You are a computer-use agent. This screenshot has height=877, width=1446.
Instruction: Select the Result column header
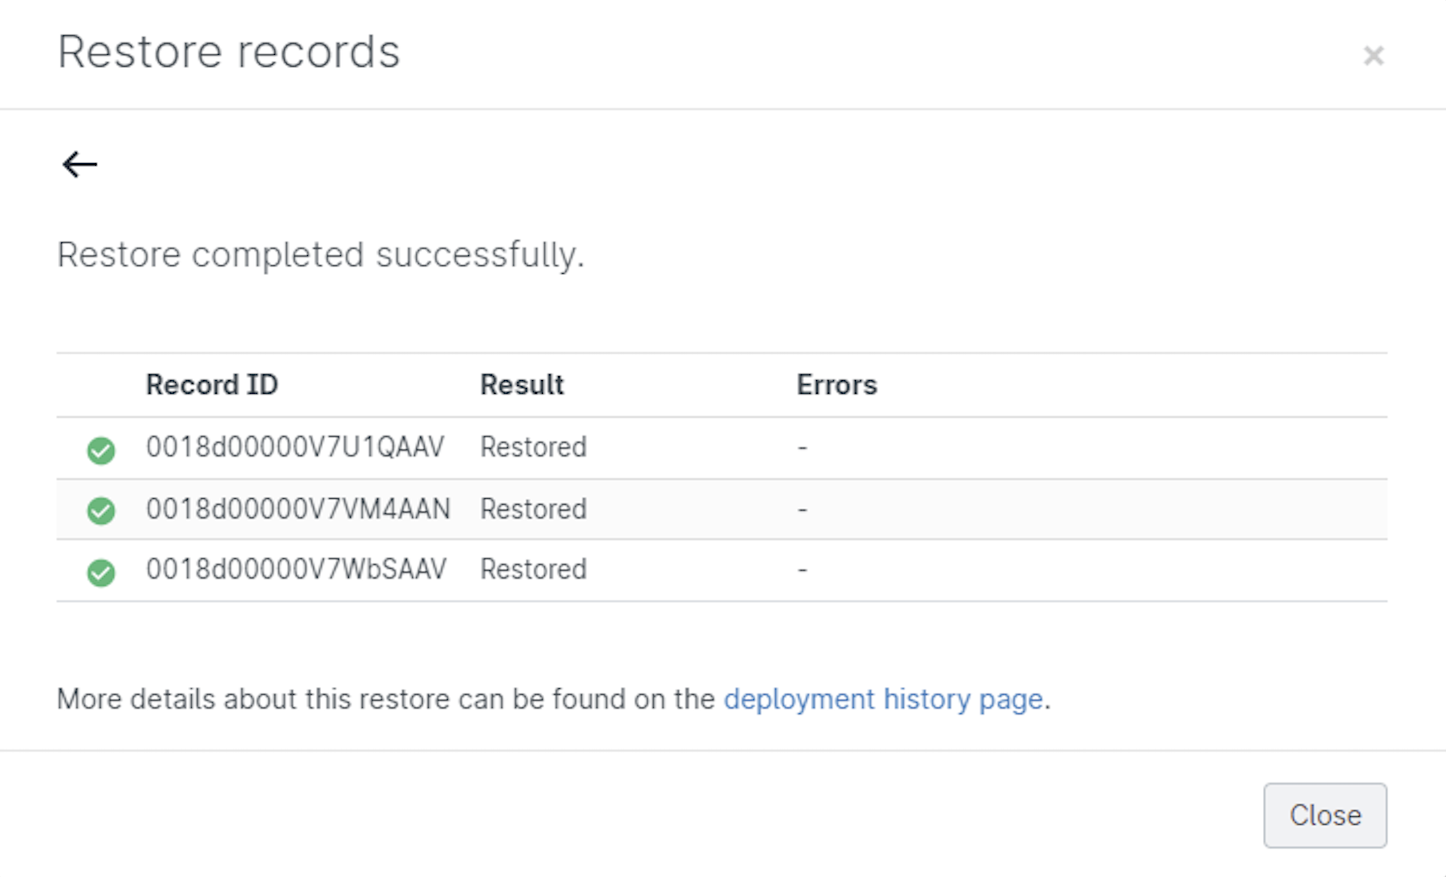point(522,385)
